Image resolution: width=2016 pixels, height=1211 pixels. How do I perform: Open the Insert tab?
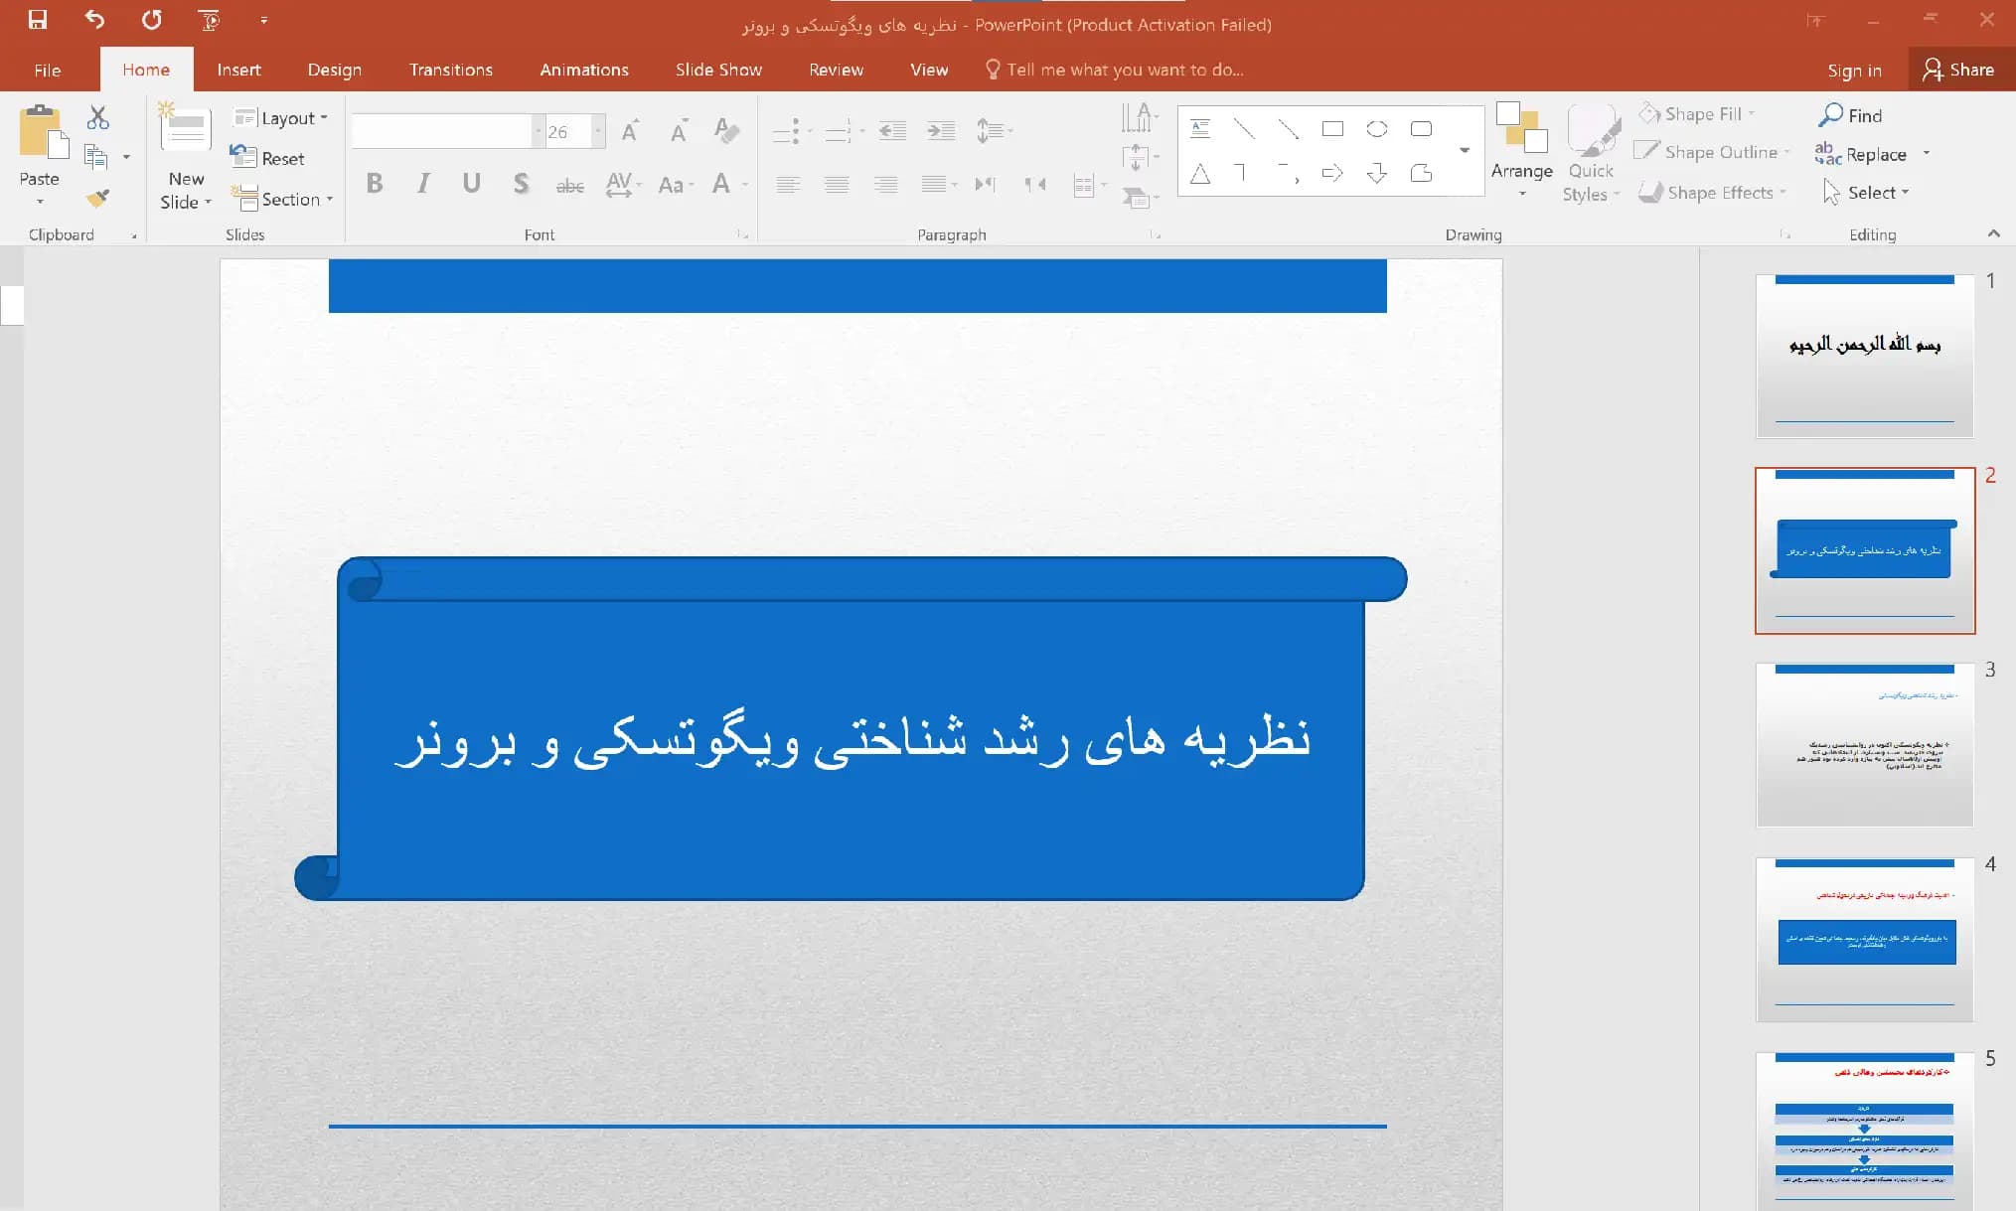coord(238,70)
